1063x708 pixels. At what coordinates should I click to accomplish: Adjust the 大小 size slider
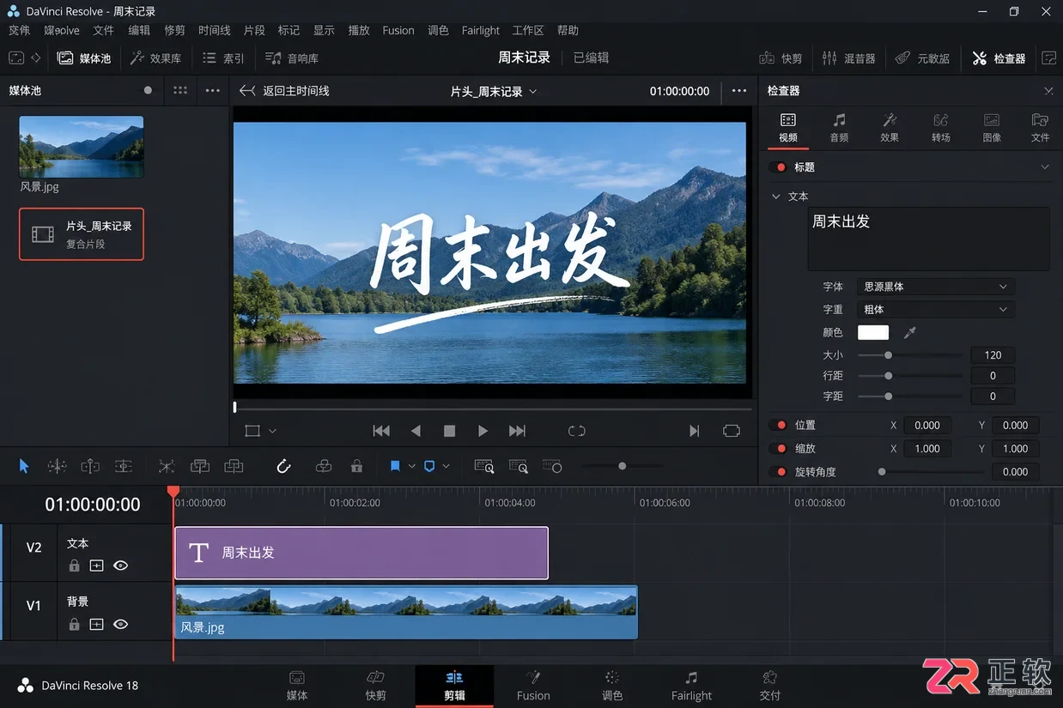910,354
